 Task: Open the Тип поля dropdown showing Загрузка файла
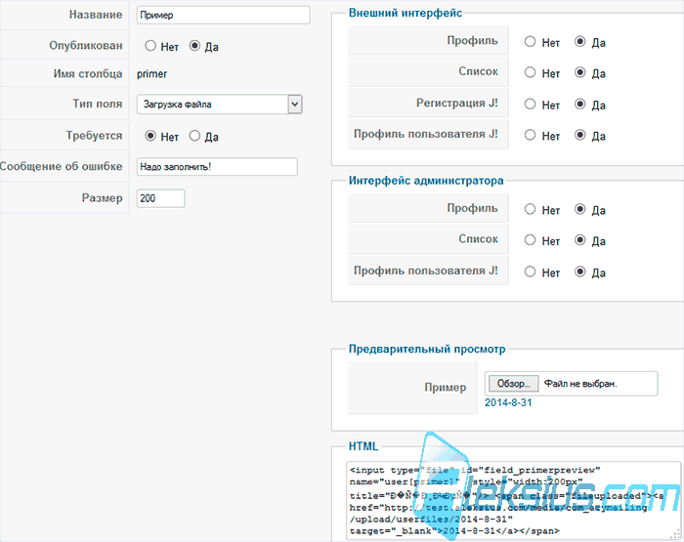220,104
